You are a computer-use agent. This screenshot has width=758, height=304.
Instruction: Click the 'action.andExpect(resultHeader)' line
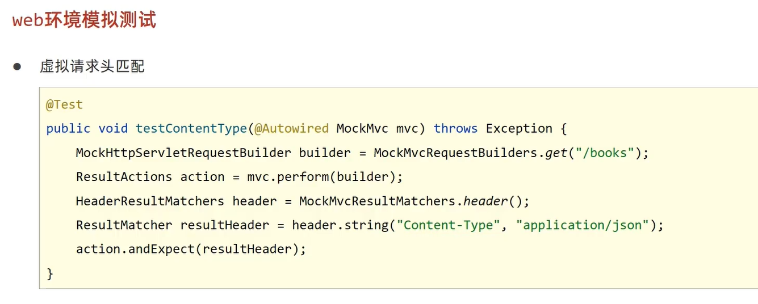(191, 250)
